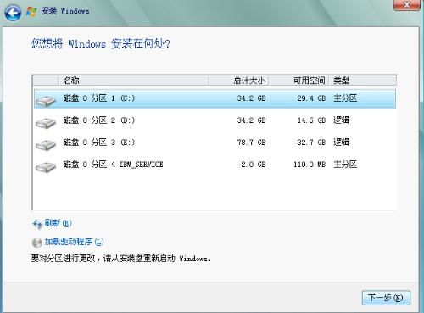
Task: Open the 刷新(R) refresh link
Action: (58, 223)
